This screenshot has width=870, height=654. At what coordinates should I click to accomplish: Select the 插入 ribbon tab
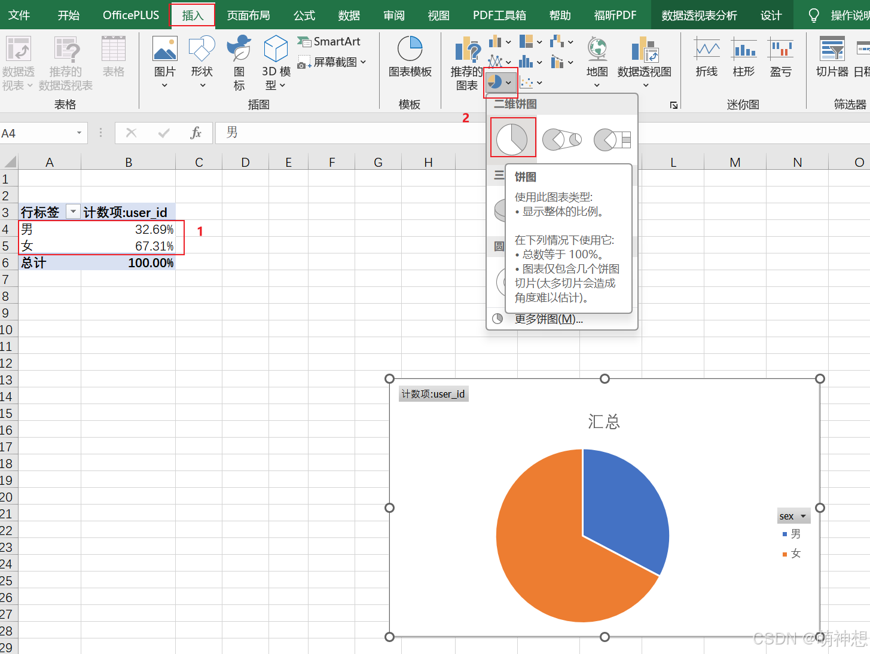tap(193, 15)
